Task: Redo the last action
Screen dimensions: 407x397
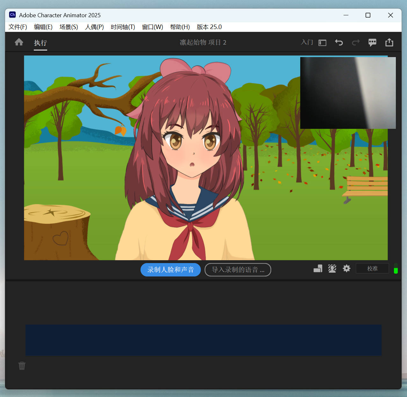Action: click(x=356, y=42)
